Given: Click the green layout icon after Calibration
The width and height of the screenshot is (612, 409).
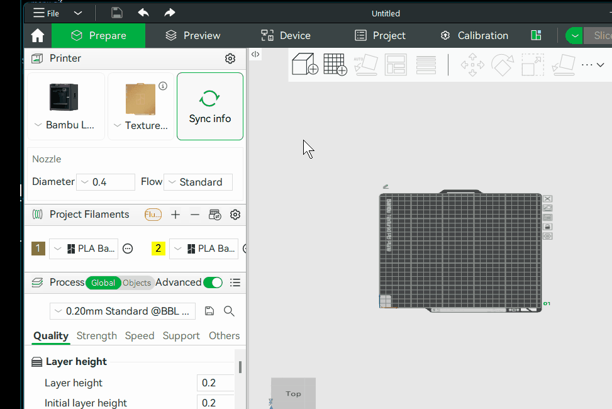Looking at the screenshot, I should pyautogui.click(x=537, y=35).
